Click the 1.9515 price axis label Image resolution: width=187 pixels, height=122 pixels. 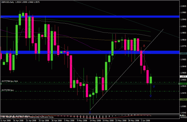tap(183, 86)
